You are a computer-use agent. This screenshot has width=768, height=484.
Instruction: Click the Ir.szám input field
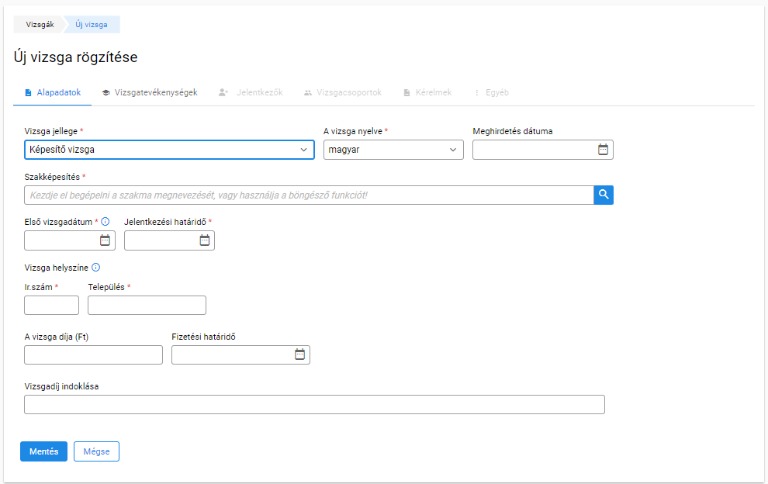point(51,305)
